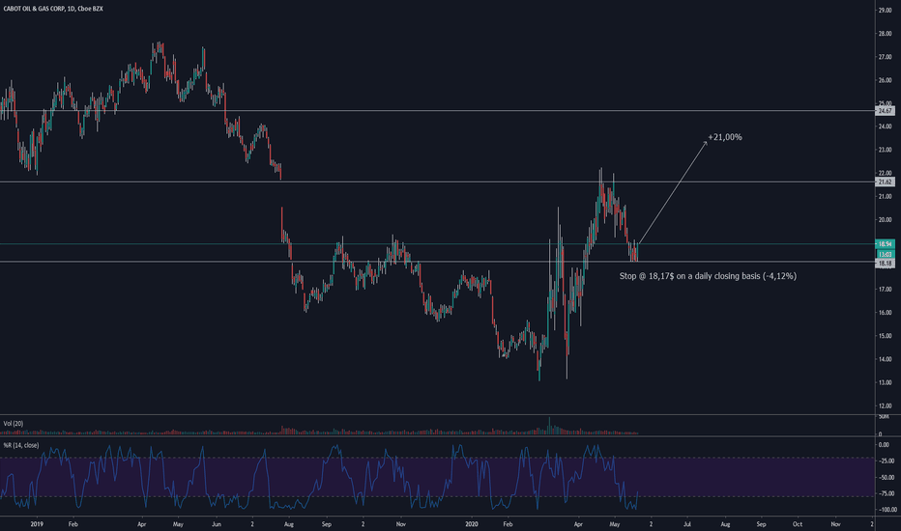Click the %R oscillator line in the lower pane
The width and height of the screenshot is (901, 531).
(x=319, y=477)
